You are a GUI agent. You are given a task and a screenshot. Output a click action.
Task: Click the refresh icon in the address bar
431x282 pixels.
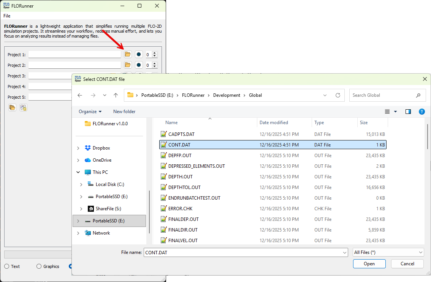click(x=338, y=95)
